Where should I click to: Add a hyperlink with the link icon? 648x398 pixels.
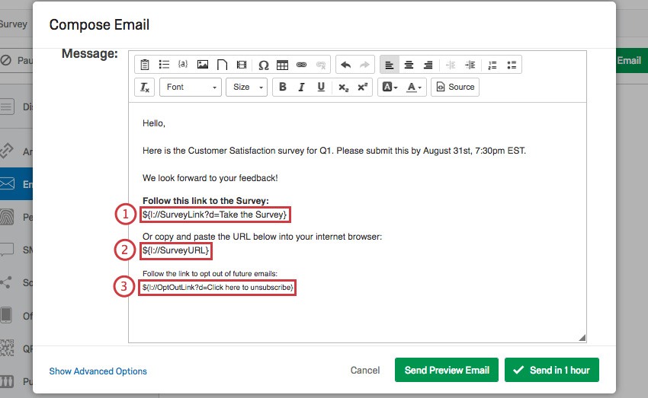coord(302,65)
